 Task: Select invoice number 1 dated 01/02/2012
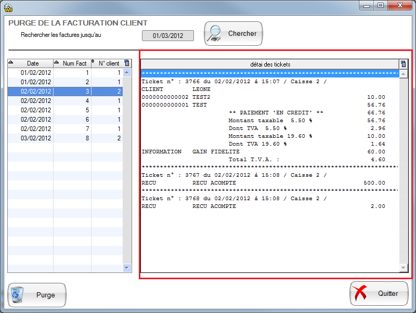[x=65, y=73]
